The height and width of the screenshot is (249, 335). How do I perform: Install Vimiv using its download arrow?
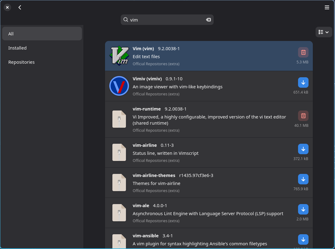pyautogui.click(x=303, y=82)
